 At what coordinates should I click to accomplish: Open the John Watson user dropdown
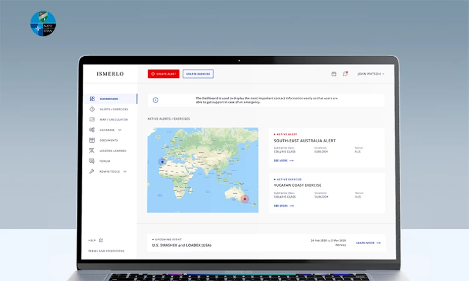(371, 74)
